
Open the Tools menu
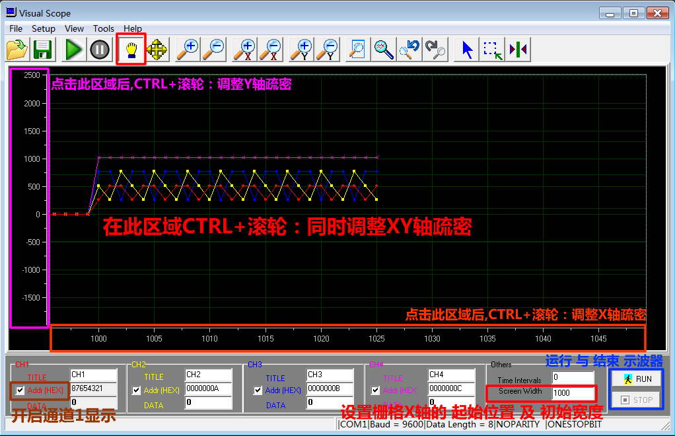[103, 28]
